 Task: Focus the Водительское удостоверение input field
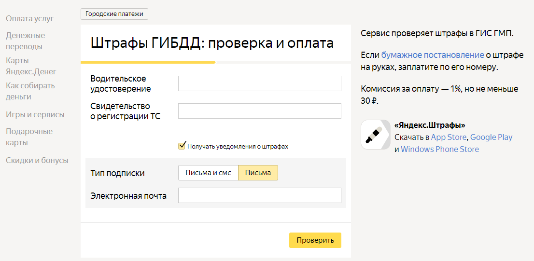point(259,83)
